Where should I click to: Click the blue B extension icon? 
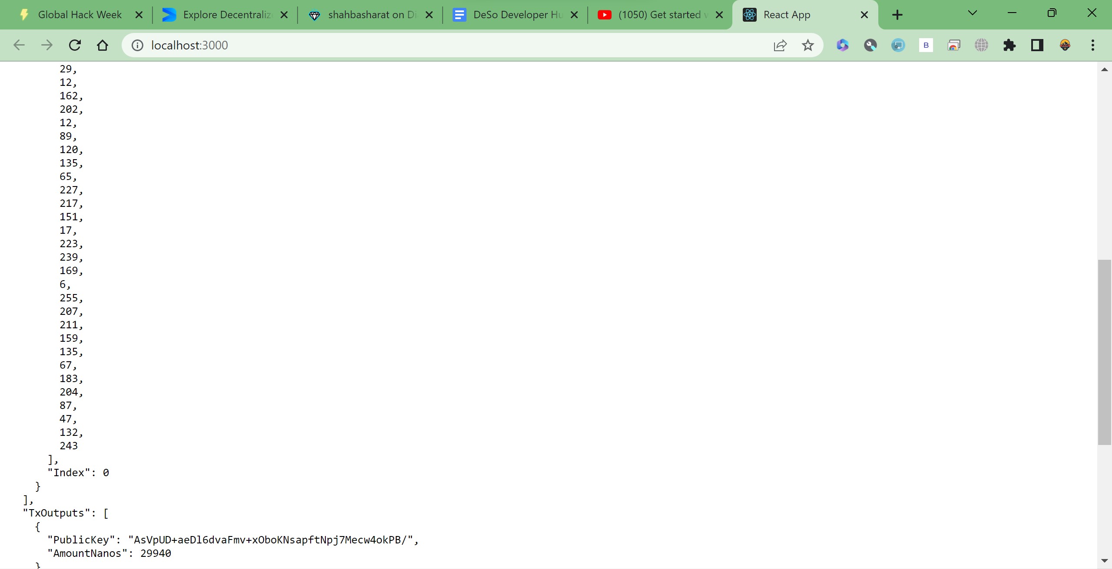pyautogui.click(x=926, y=45)
